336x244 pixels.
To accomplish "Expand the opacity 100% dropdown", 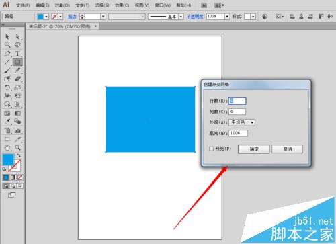I will [227, 17].
